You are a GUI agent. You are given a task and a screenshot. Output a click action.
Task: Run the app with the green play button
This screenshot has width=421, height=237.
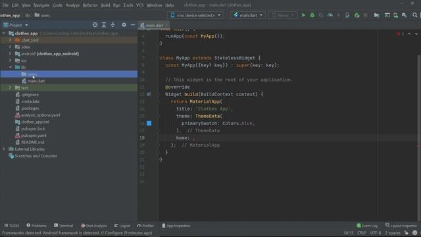tap(303, 15)
